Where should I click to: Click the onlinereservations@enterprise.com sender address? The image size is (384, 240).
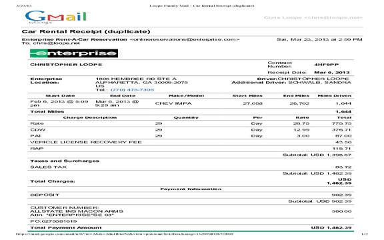[185, 39]
